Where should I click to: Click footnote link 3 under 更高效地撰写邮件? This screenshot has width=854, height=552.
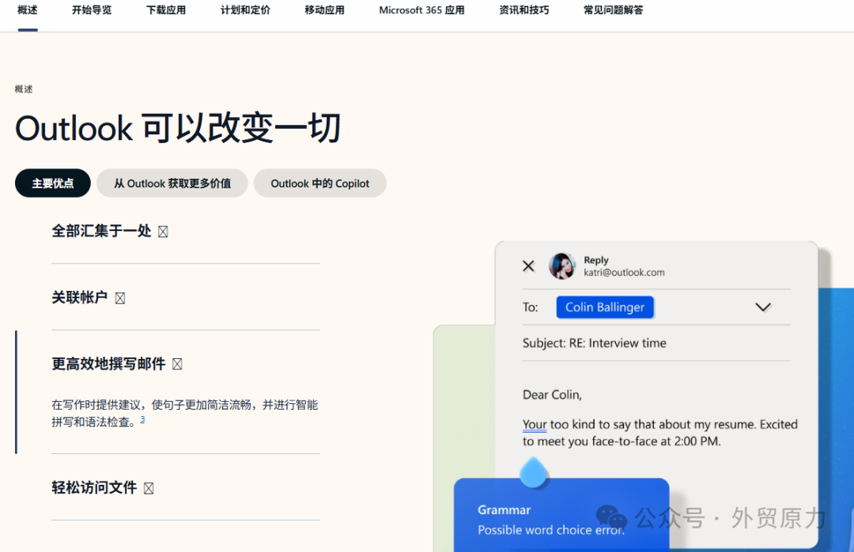tap(142, 419)
